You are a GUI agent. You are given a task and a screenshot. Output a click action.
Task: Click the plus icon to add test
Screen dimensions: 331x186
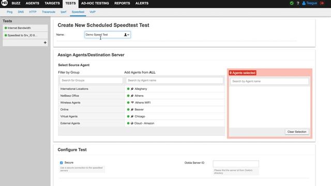(x=45, y=42)
